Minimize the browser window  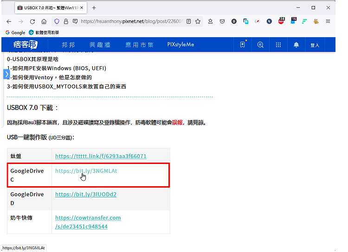point(298,8)
